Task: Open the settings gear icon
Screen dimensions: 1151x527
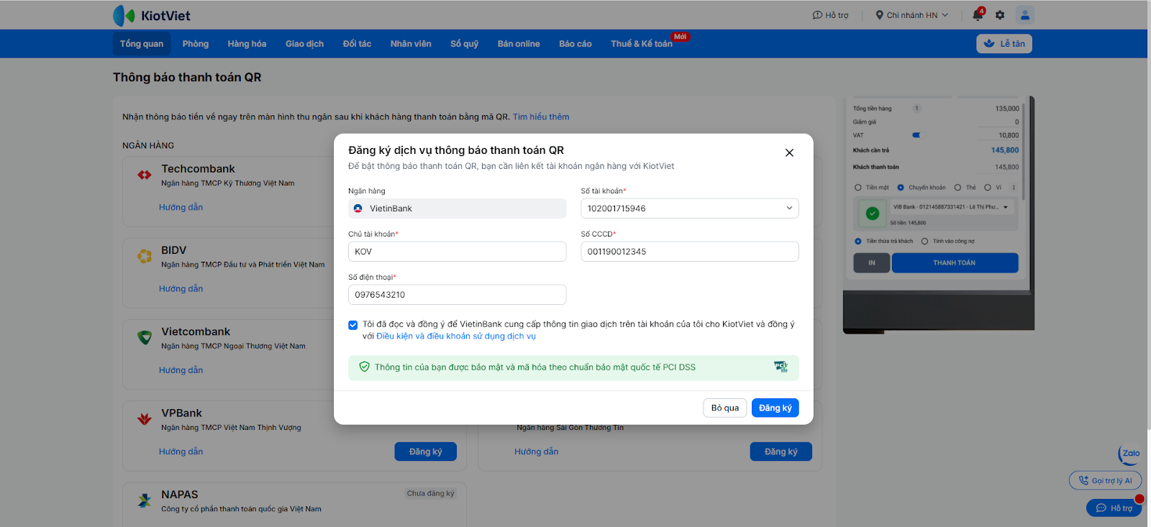Action: click(1000, 15)
